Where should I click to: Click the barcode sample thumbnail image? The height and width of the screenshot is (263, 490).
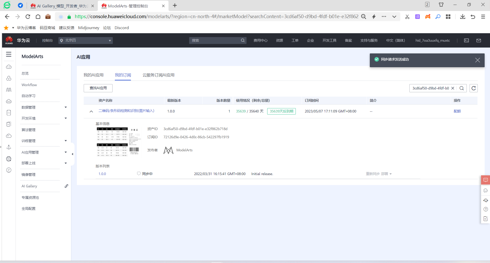click(118, 142)
